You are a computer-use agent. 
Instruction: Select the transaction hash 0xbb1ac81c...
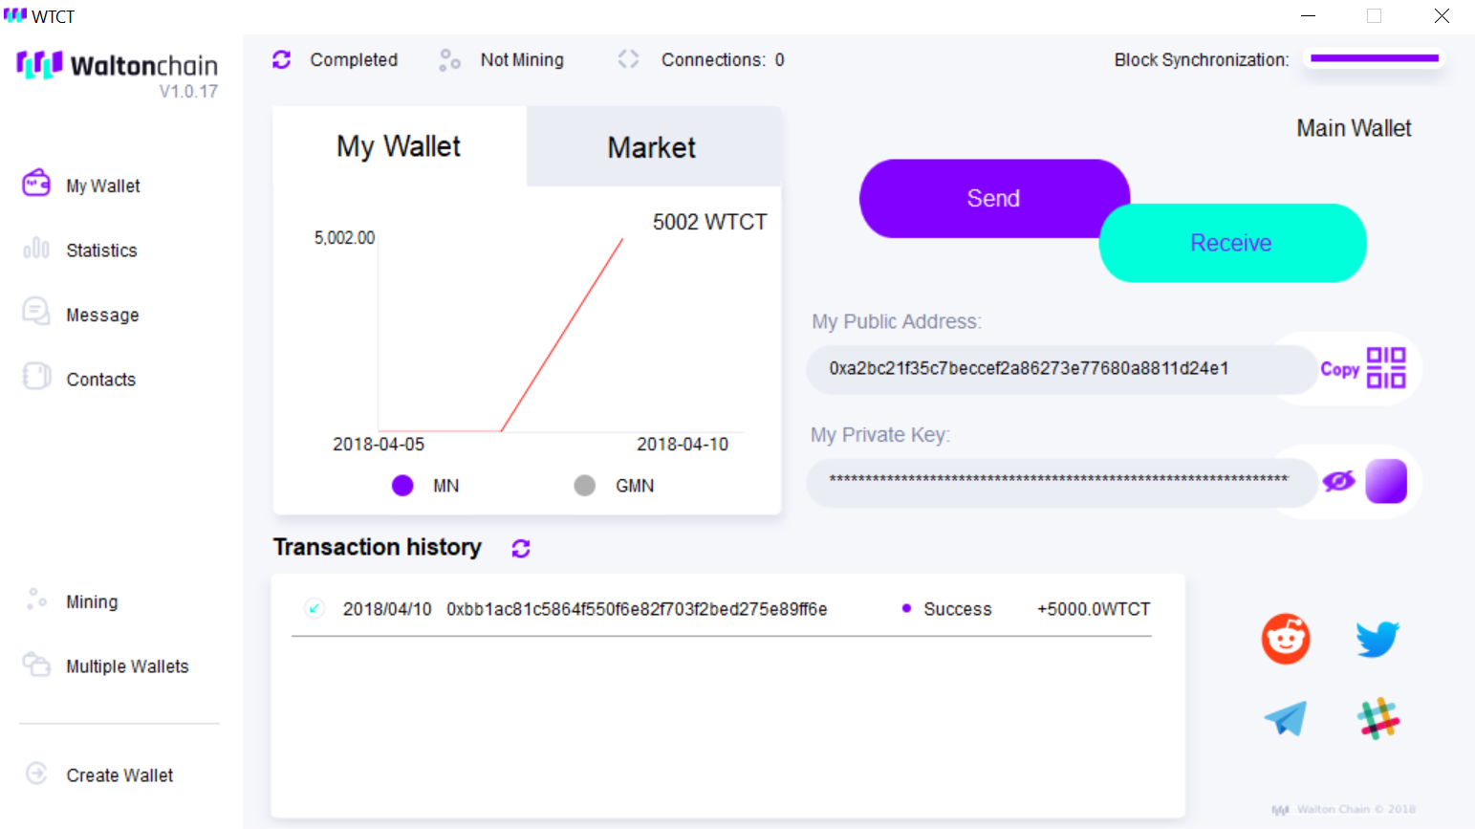pos(637,609)
